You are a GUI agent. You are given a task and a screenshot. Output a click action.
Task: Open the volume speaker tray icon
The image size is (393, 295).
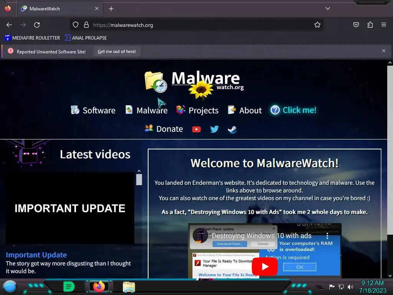coord(350,287)
